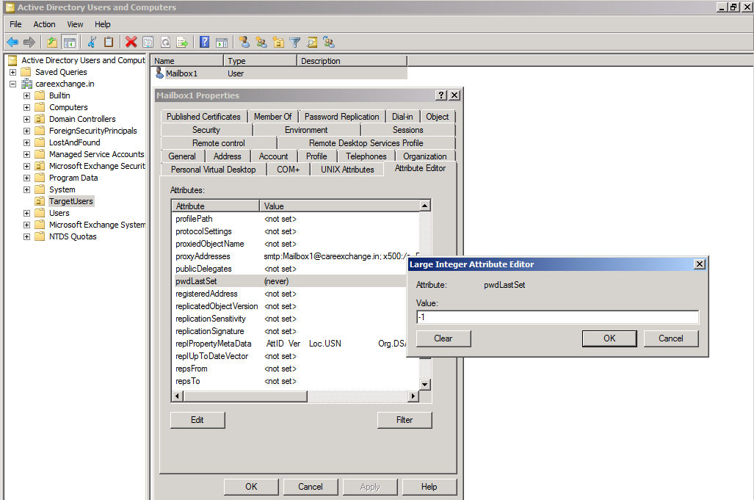754x500 pixels.
Task: Click the Filter button under Attributes
Action: click(405, 420)
